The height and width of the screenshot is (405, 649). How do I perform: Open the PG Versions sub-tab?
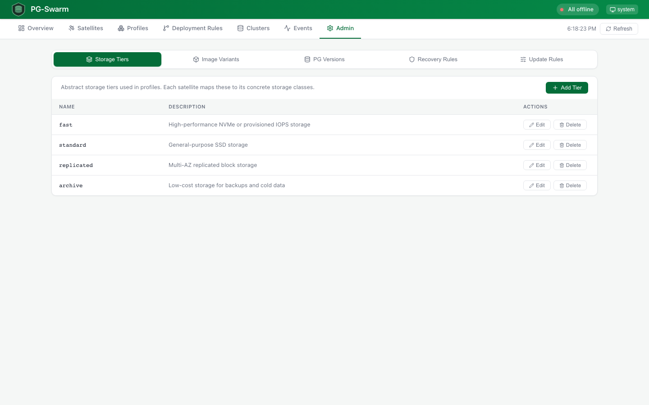pos(324,59)
